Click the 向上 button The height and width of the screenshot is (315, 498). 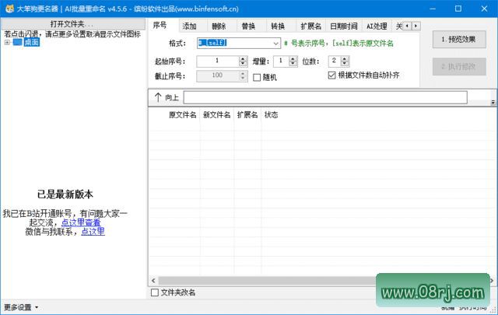point(167,97)
